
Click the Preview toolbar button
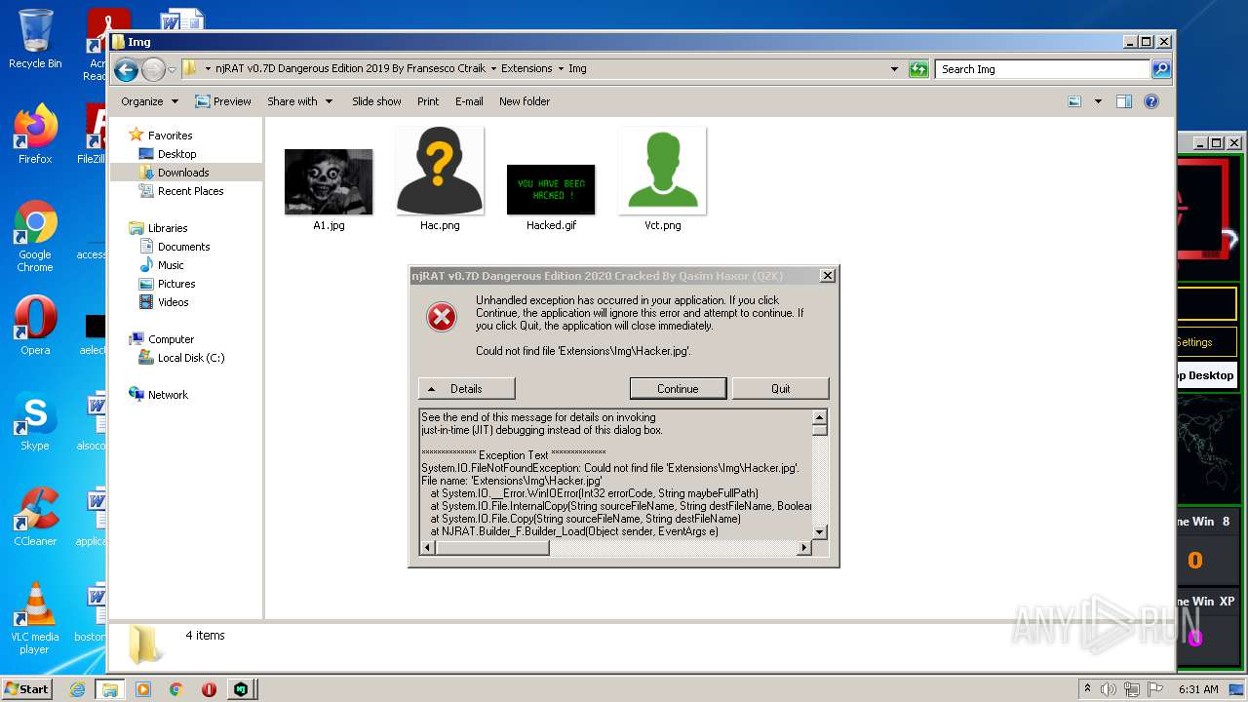(x=223, y=101)
